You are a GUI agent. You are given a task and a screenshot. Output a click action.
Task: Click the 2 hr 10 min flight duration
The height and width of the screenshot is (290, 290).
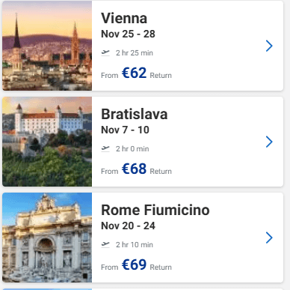[x=135, y=245]
